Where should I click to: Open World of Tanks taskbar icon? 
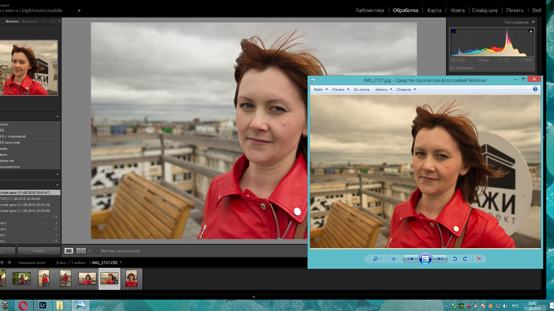[x=5, y=305]
